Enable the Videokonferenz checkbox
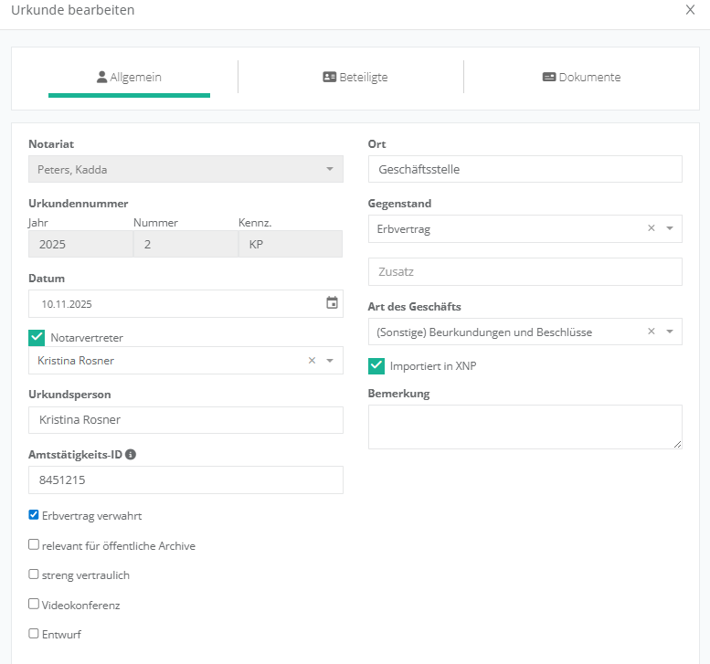Viewport: 710px width, 664px height. click(34, 604)
